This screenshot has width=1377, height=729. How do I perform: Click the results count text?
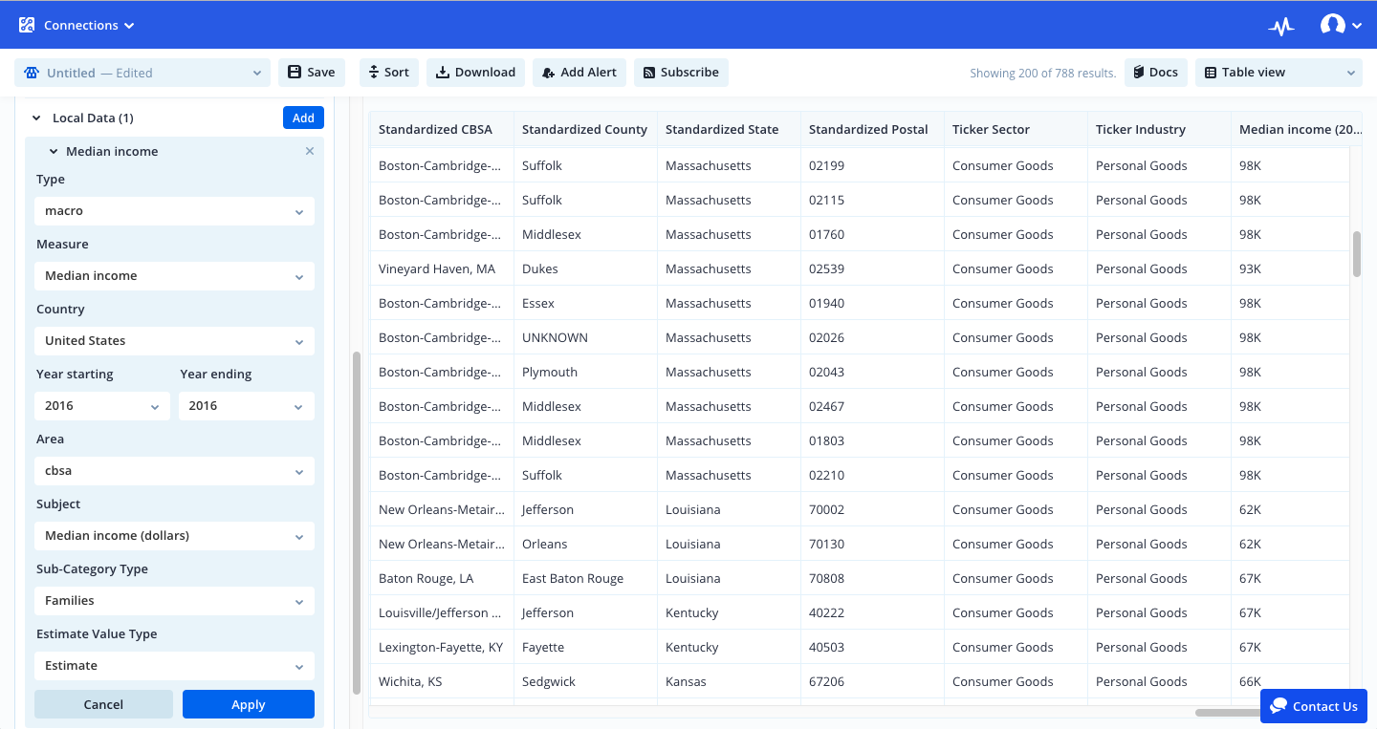point(1042,74)
